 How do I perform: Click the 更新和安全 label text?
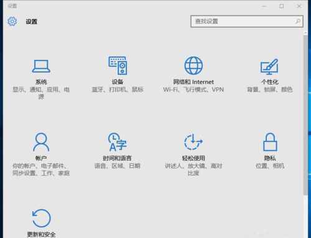click(41, 234)
